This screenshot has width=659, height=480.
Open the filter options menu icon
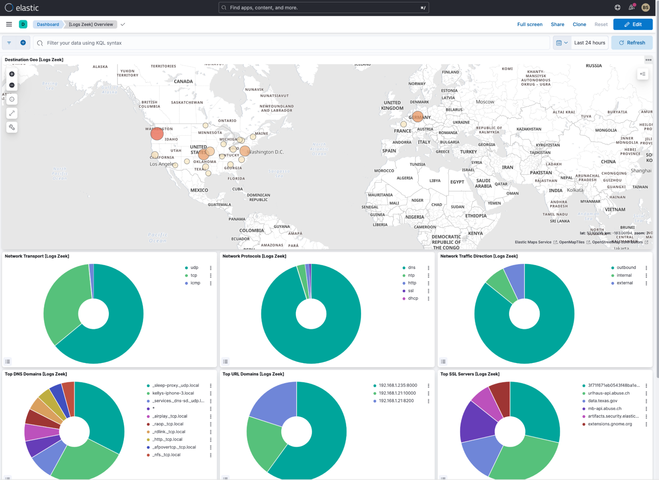(x=9, y=43)
